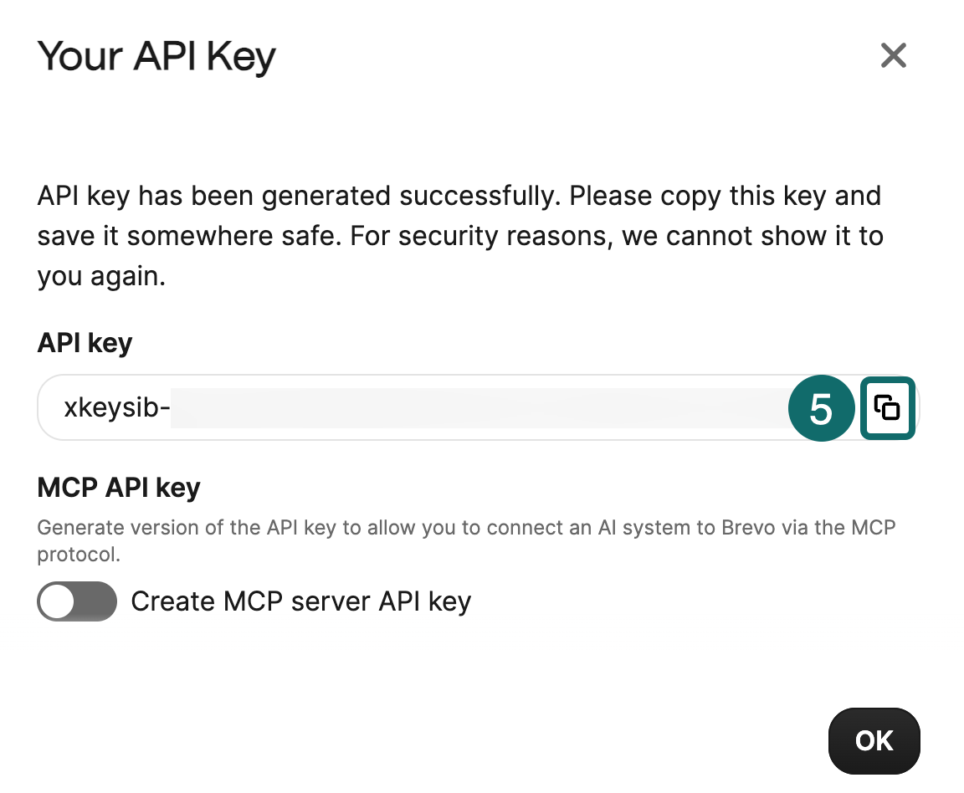Click the MCP API key section heading

point(118,488)
